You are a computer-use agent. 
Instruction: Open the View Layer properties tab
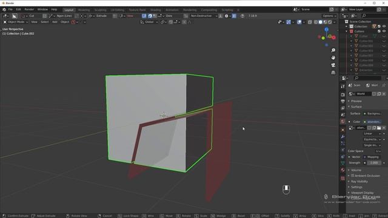point(343,108)
